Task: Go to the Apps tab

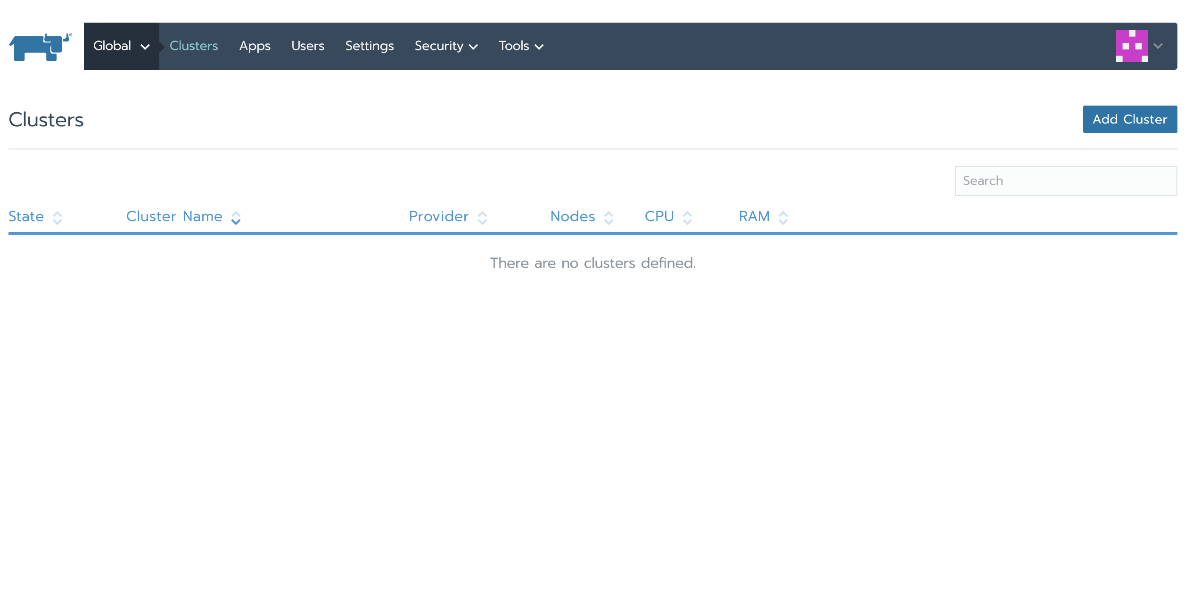Action: (255, 46)
